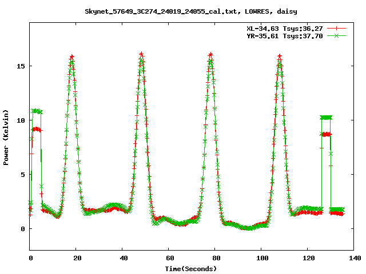Image resolution: width=366 pixels, height=274 pixels.
Task: Click x-axis tick label 80
Action: (x=216, y=258)
